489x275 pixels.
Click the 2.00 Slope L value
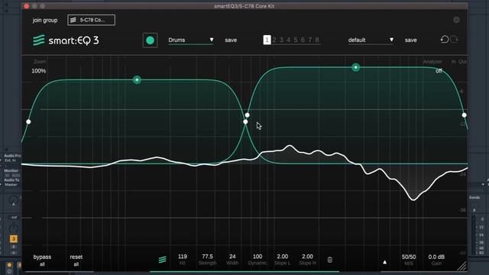[x=282, y=257]
